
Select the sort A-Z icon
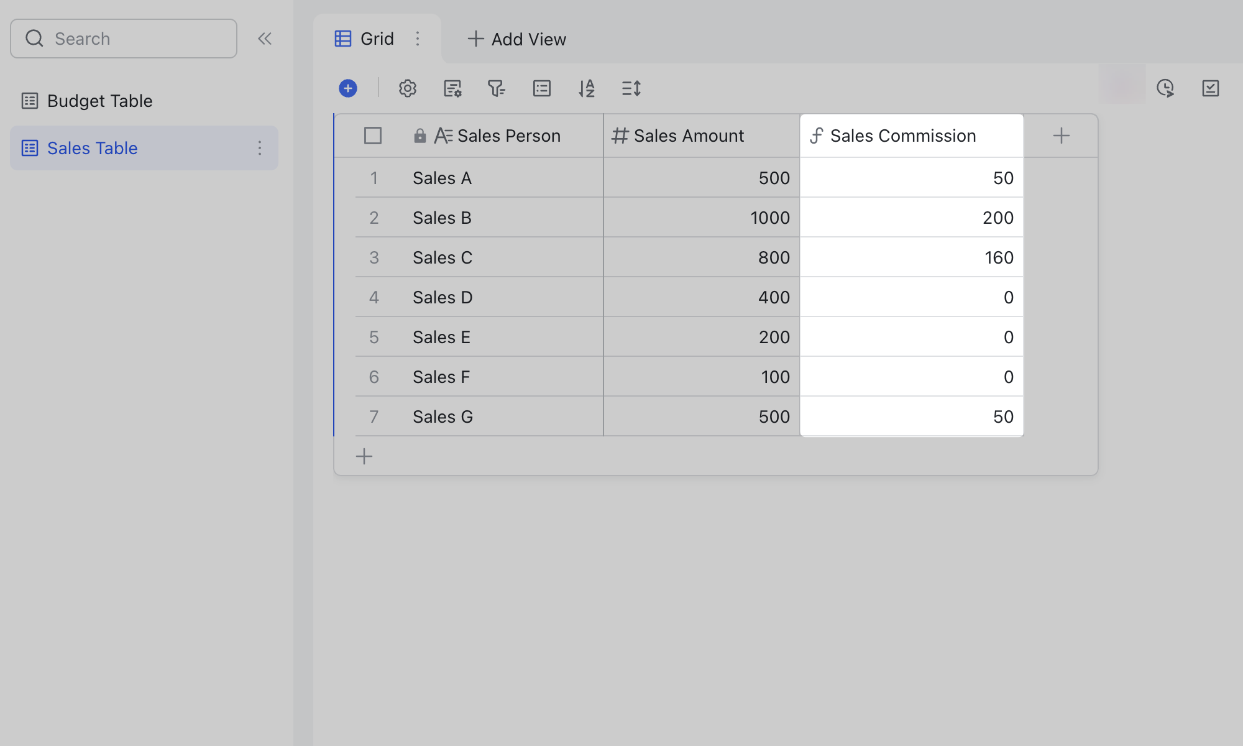586,88
